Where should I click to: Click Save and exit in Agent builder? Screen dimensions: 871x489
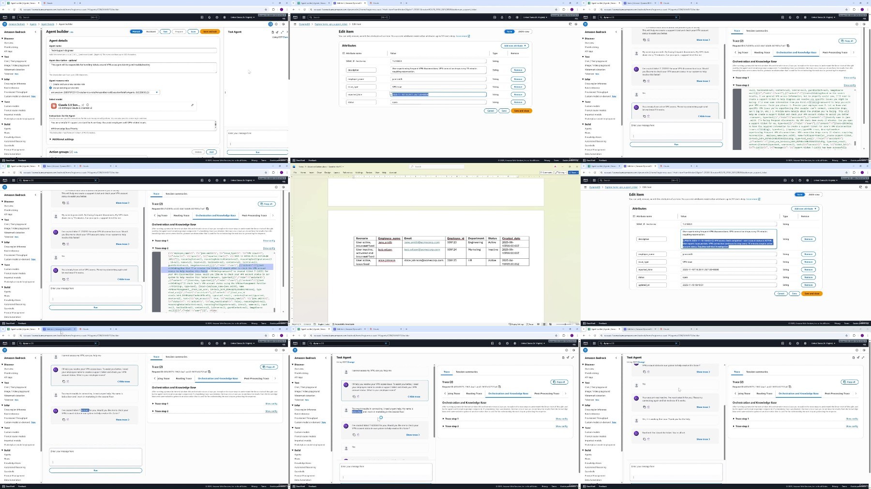click(x=210, y=31)
